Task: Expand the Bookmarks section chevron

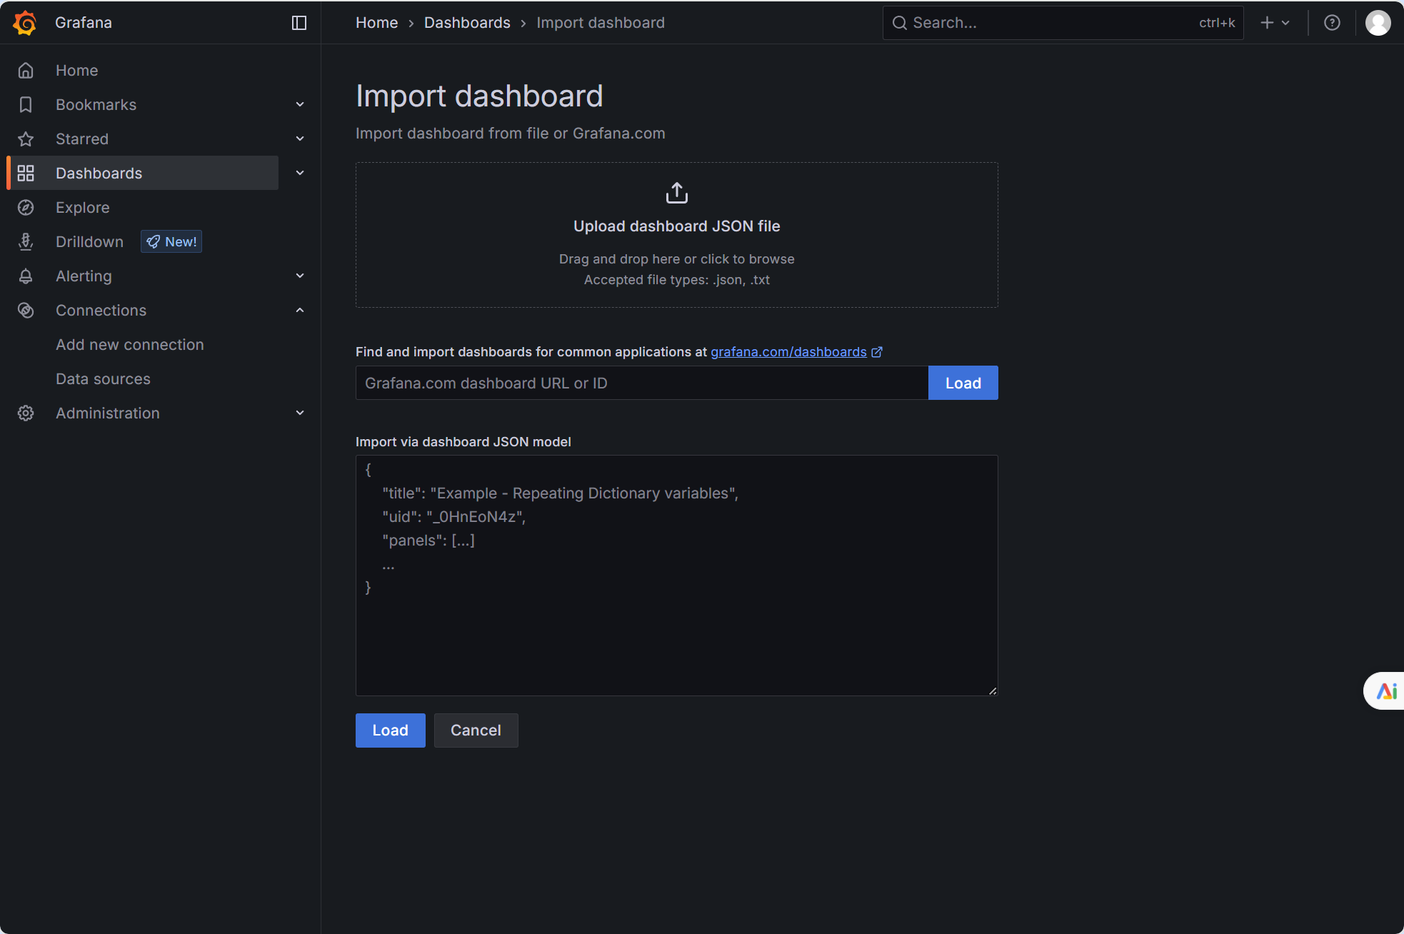Action: tap(300, 105)
